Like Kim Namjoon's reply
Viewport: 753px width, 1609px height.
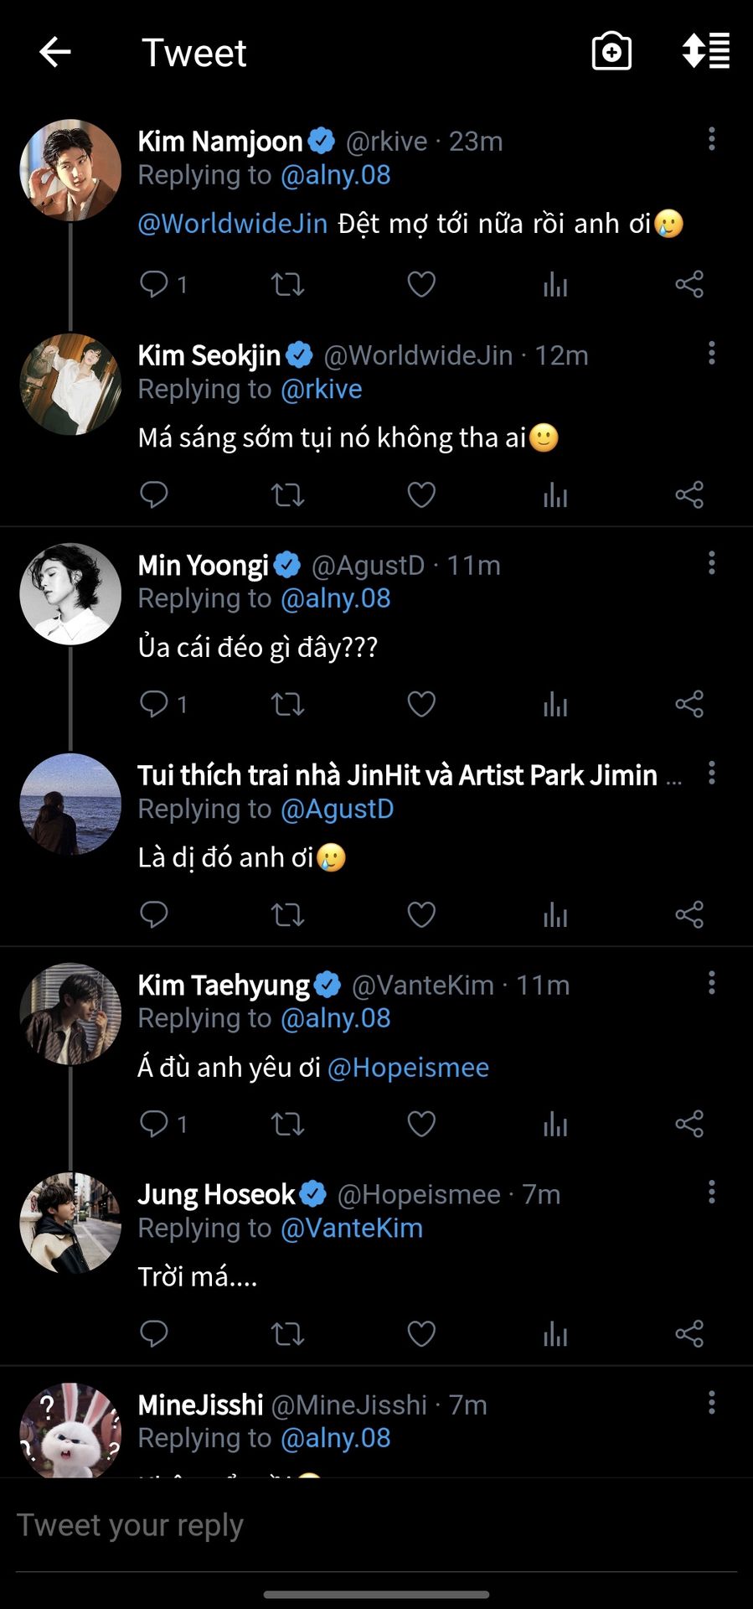tap(421, 285)
